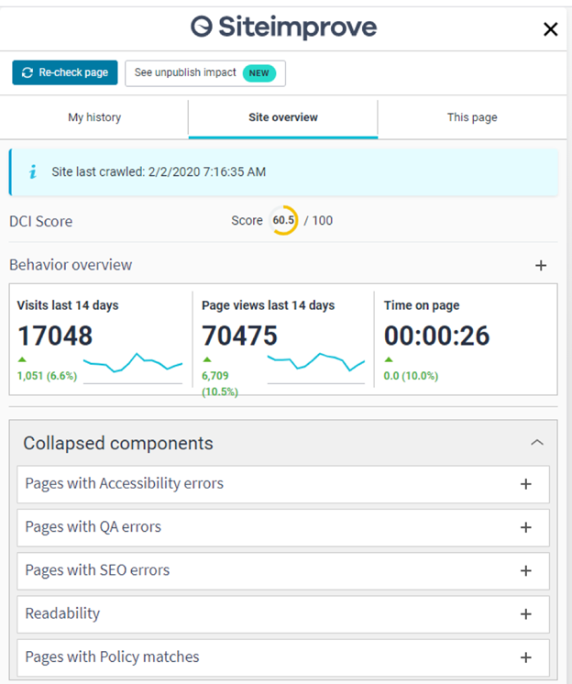Expand Pages with Accessibility errors plus
This screenshot has width=572, height=684.
[x=526, y=484]
